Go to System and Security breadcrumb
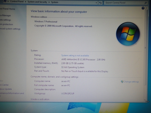Viewport: 151px width, 113px height. [37, 2]
